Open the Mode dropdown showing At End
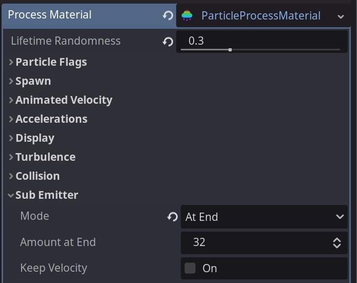The width and height of the screenshot is (357, 283). pos(264,217)
